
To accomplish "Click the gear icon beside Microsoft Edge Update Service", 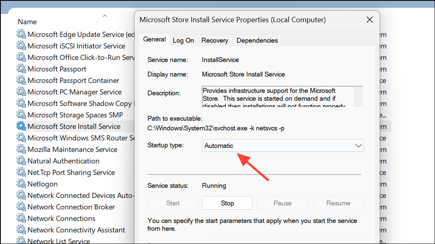I will 21,34.
